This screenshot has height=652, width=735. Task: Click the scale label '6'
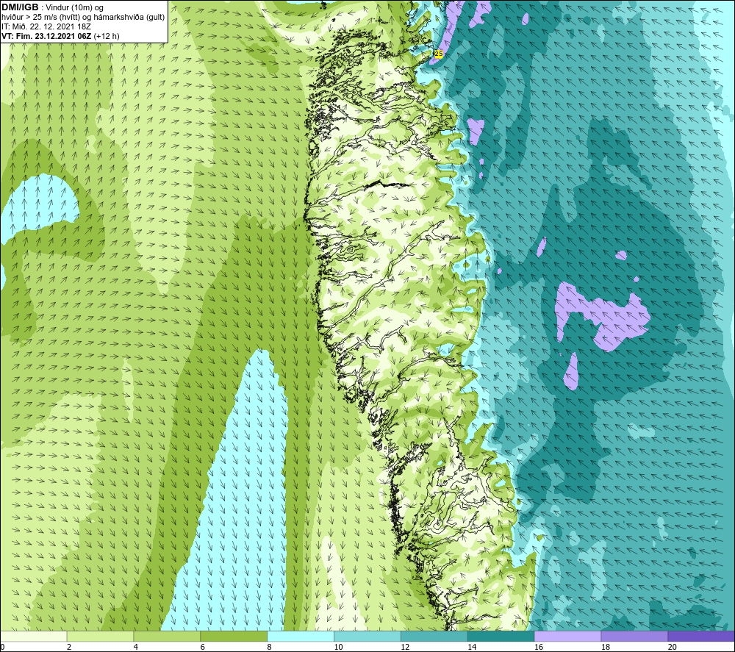coord(203,647)
